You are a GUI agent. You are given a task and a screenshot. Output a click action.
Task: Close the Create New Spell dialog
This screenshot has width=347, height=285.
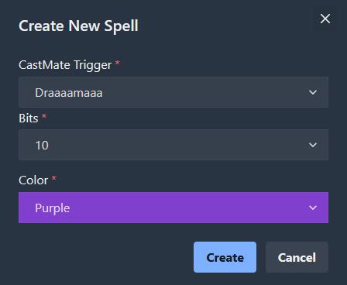tap(325, 19)
